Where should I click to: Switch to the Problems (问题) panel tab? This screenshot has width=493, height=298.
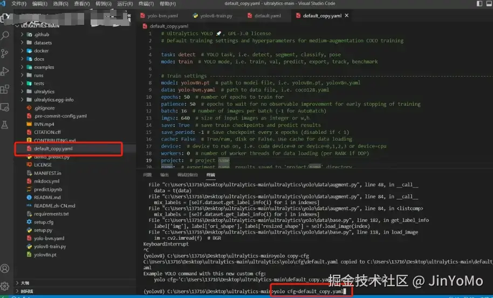point(147,175)
